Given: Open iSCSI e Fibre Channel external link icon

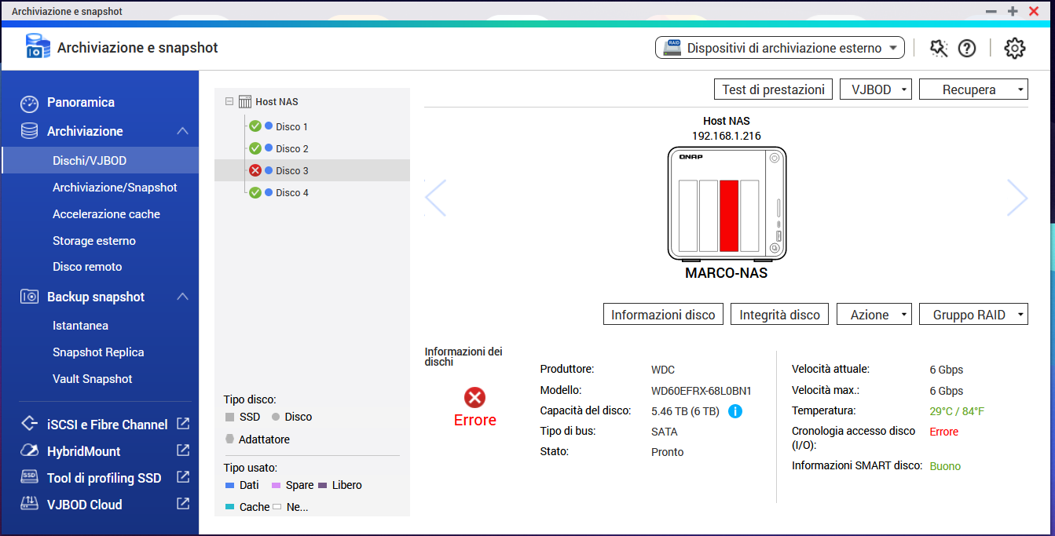Looking at the screenshot, I should click(x=183, y=424).
